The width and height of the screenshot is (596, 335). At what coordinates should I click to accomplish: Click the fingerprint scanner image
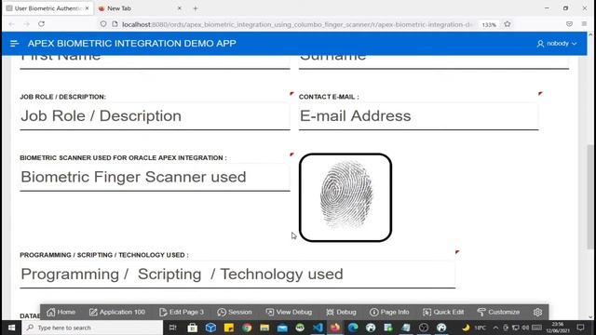click(x=345, y=197)
